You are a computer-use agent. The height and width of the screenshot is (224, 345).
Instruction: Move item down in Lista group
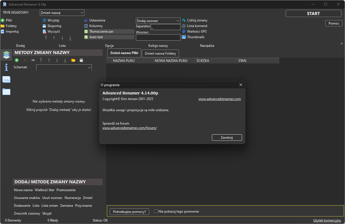point(62,38)
